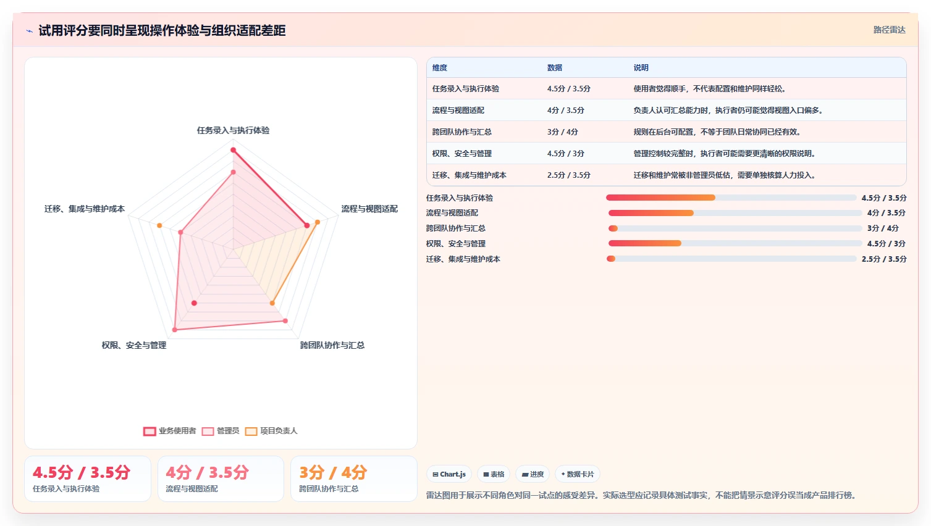
Task: Click radar axis label 流程与视图适配
Action: point(369,209)
